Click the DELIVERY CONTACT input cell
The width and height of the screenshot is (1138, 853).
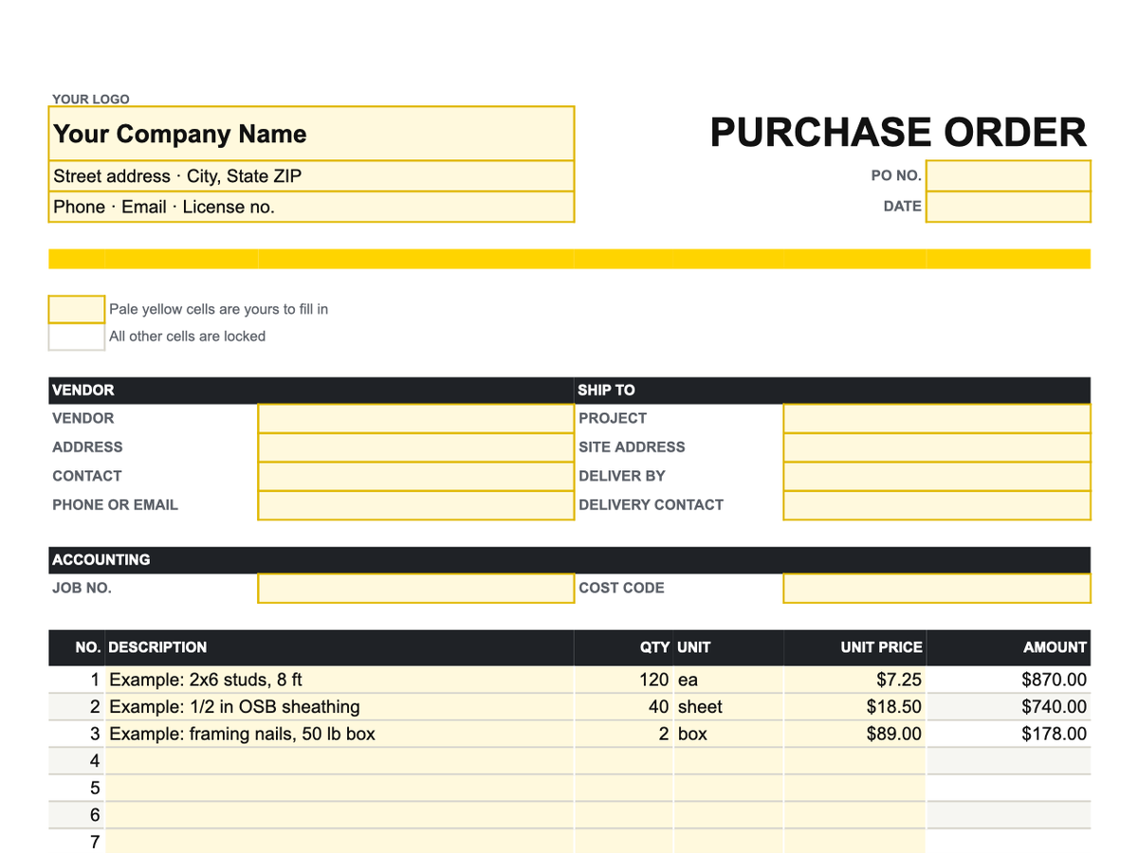[937, 505]
